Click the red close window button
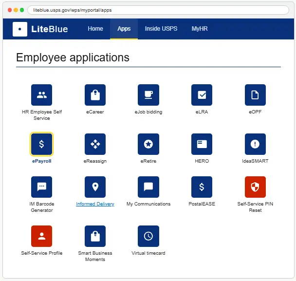The image size is (296, 281). [10, 10]
